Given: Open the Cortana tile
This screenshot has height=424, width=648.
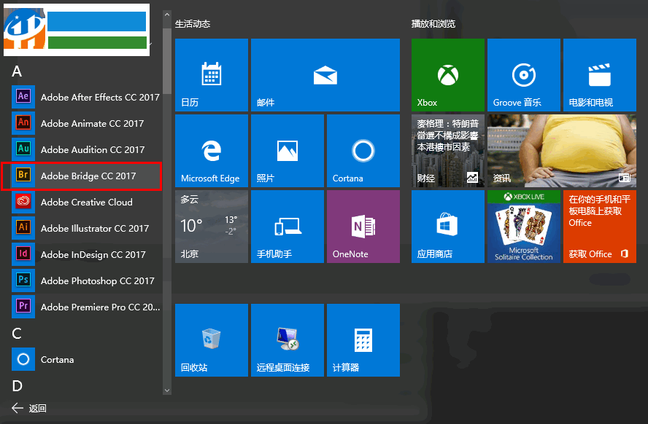Looking at the screenshot, I should tap(363, 151).
